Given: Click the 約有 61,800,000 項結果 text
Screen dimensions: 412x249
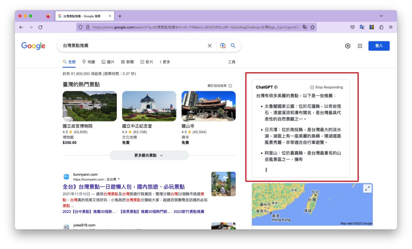Looking at the screenshot, I should pos(99,74).
